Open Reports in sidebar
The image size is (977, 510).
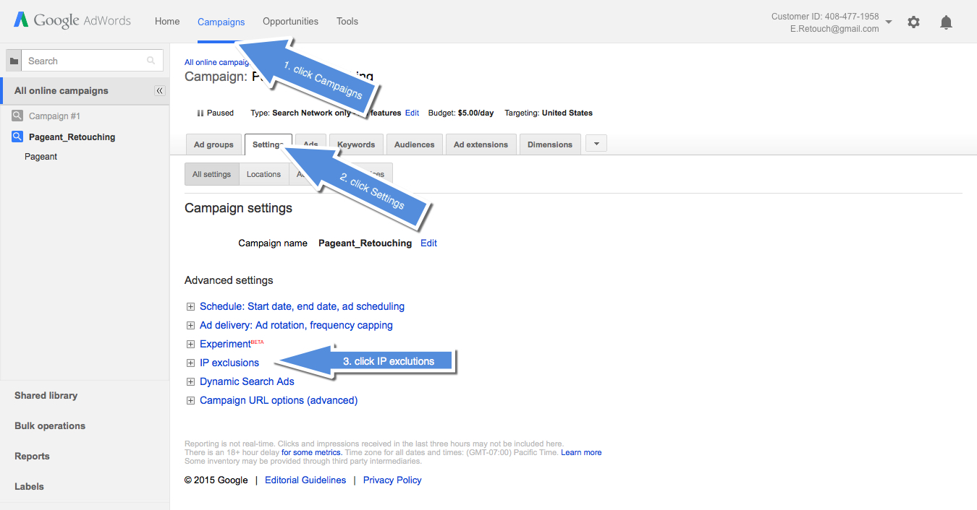coord(32,457)
